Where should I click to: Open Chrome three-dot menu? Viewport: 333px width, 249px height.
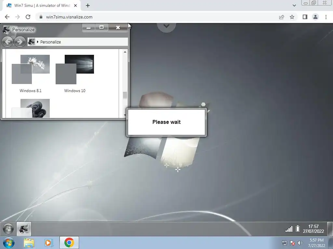point(326,17)
